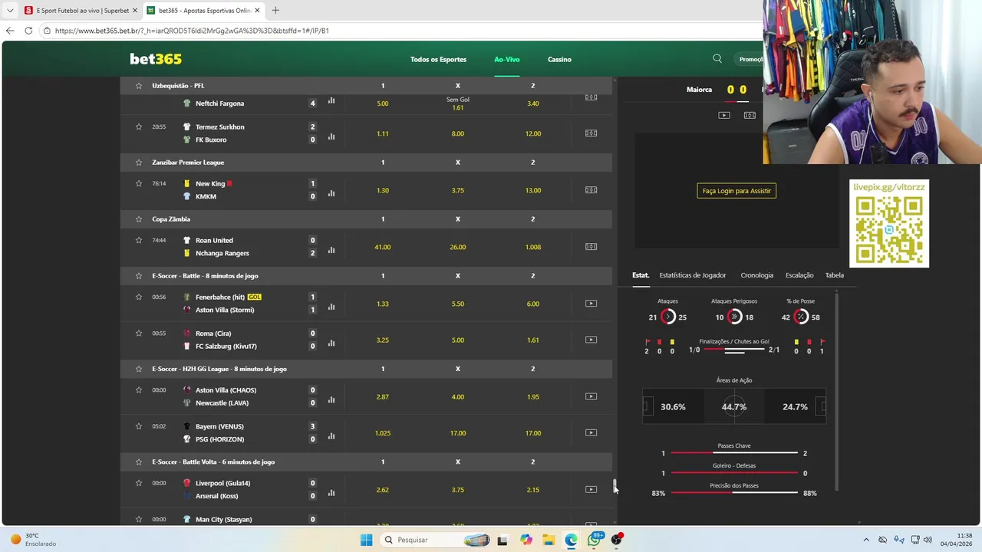This screenshot has width=982, height=552.
Task: Bet 2.87 on Aston Villa (CHAOS)
Action: (383, 396)
